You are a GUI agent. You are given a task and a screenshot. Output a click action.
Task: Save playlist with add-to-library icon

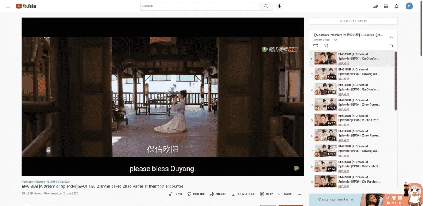click(x=392, y=46)
